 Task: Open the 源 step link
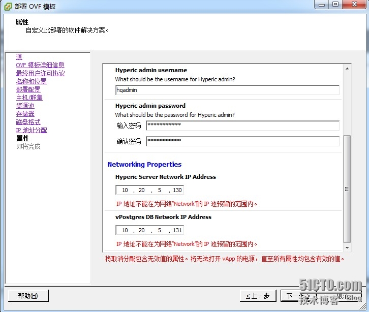[19, 57]
